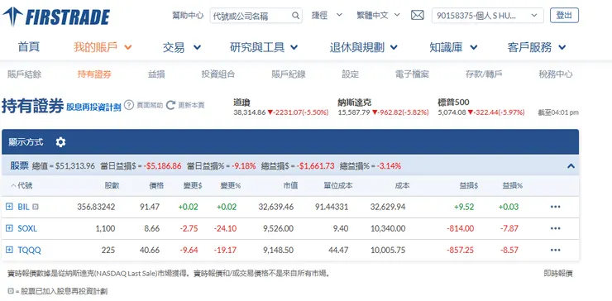Click TQQQ market value 9,148.50
612x301 pixels.
[x=278, y=250]
